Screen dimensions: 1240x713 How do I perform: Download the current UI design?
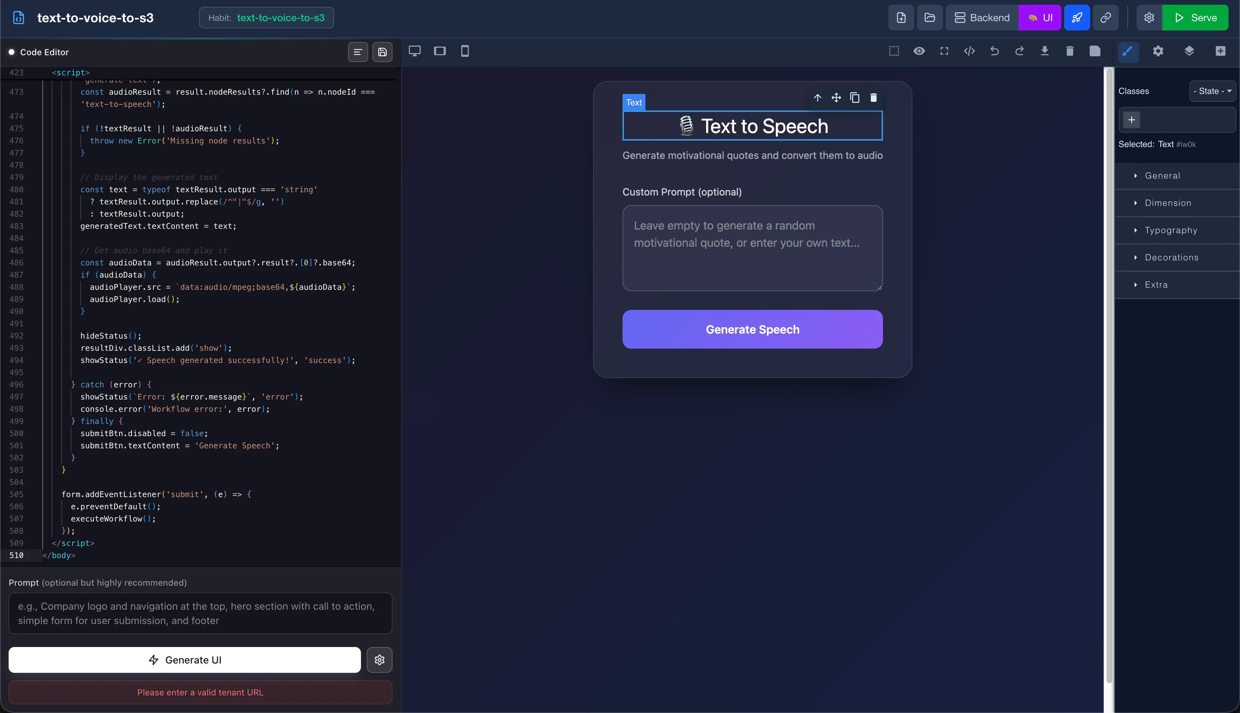pyautogui.click(x=1045, y=51)
